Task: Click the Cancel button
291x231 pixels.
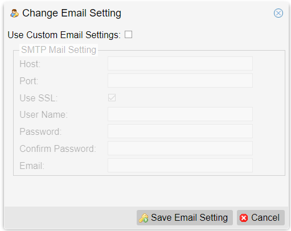Action: (x=261, y=217)
